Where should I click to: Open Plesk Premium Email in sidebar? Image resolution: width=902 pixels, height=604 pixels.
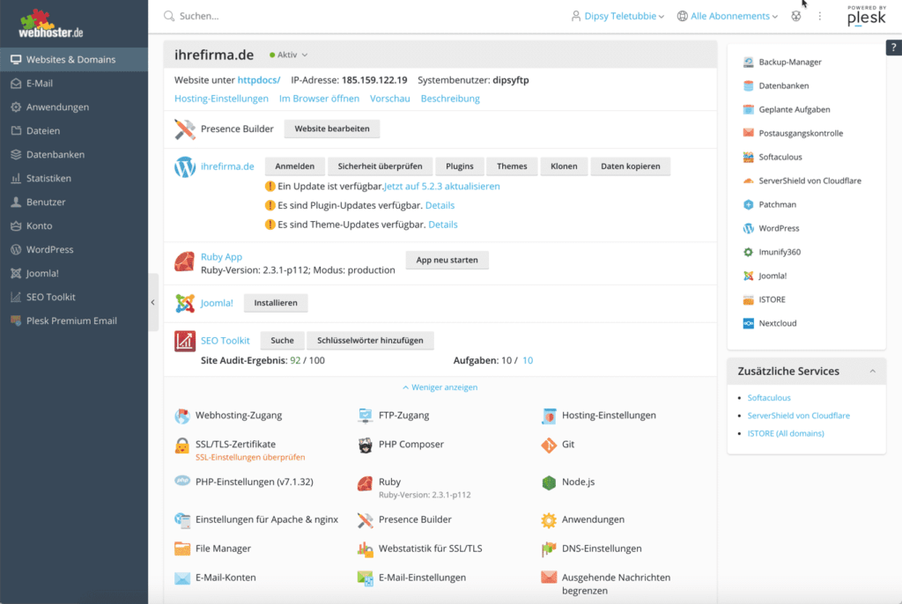click(71, 321)
